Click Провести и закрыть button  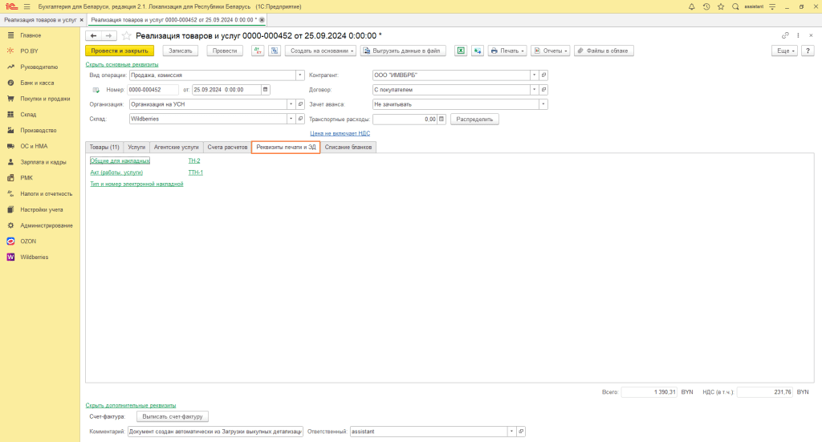click(x=120, y=51)
